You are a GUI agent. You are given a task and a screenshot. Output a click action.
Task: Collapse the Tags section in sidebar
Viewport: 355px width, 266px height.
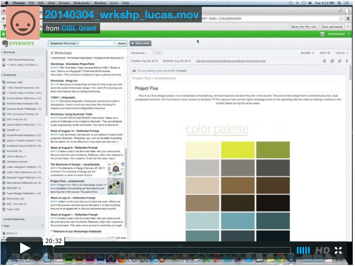tap(6, 226)
